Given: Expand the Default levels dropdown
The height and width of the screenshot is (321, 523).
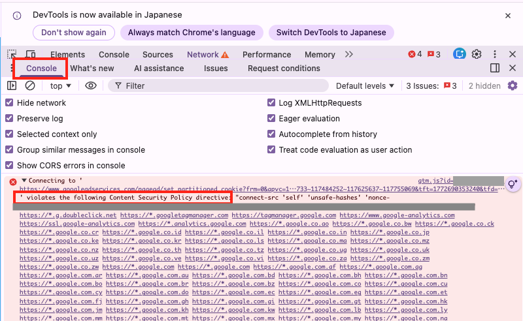Looking at the screenshot, I should (x=365, y=85).
